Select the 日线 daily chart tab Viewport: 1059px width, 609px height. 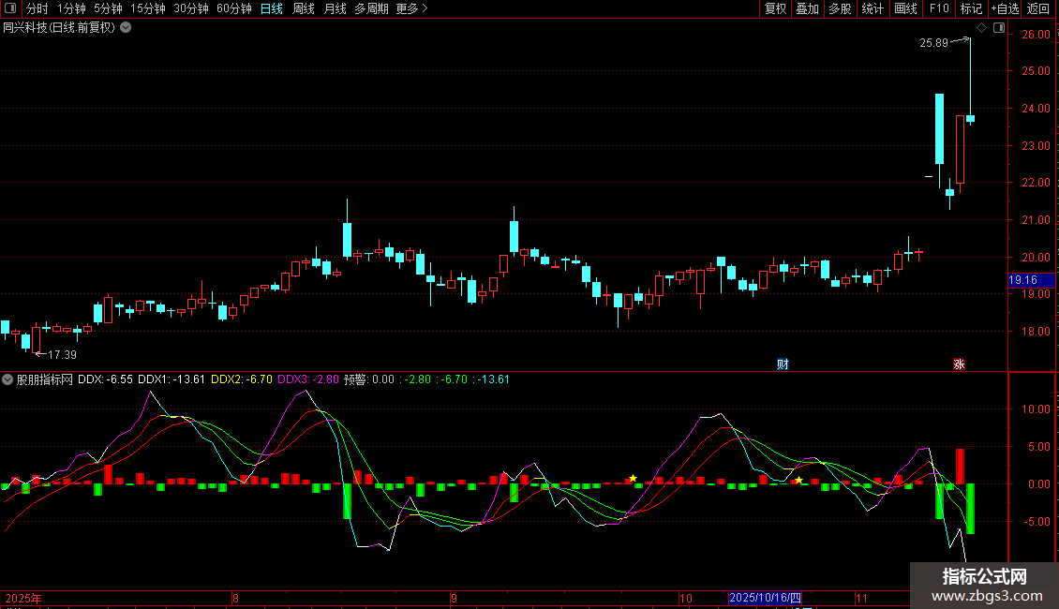[272, 8]
